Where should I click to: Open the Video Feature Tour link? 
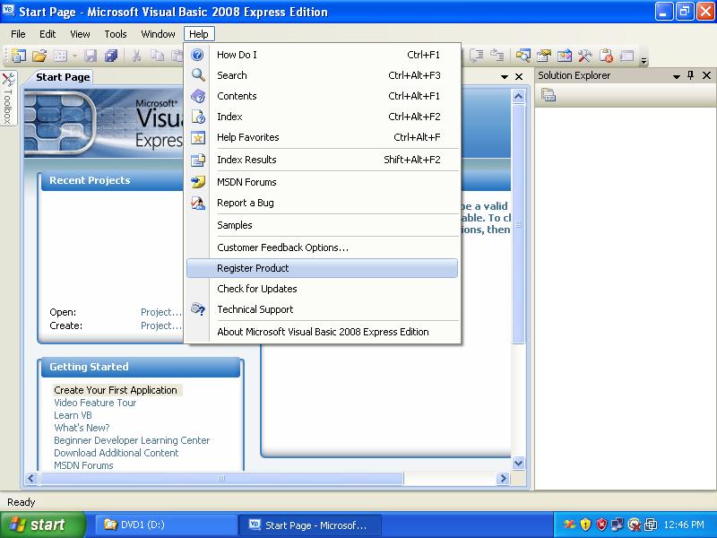(95, 403)
